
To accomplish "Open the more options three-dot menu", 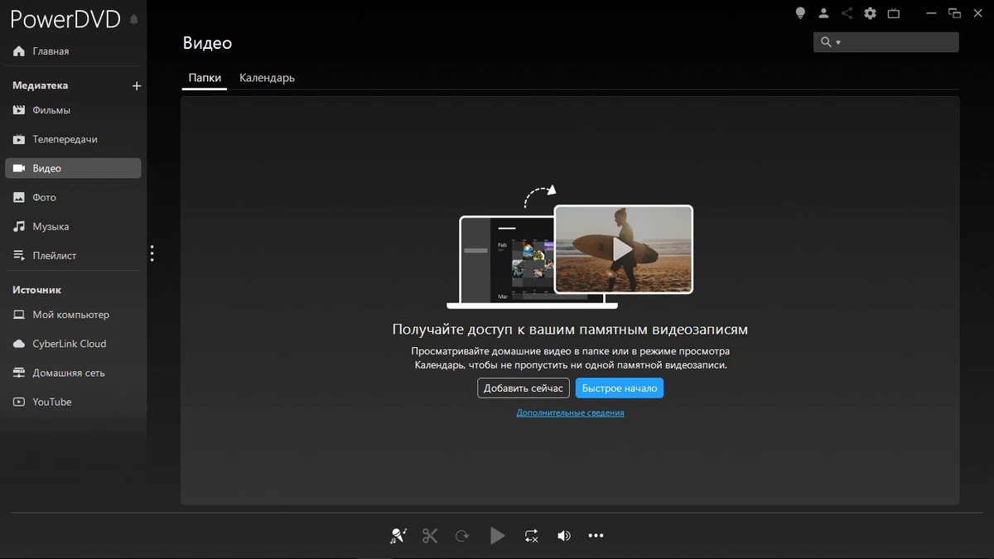I will click(596, 536).
